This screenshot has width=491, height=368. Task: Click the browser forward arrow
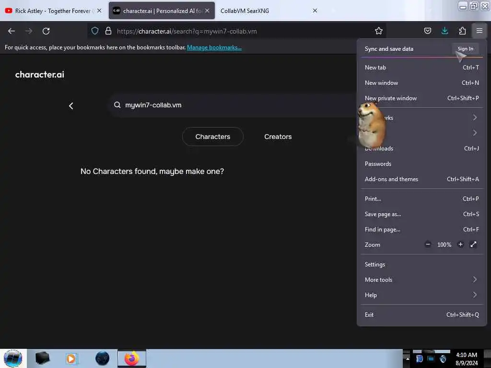[28, 31]
